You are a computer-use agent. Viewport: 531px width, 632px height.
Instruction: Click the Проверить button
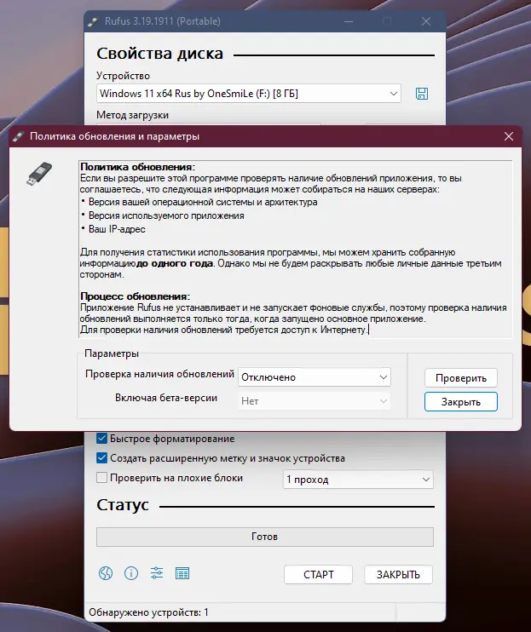(461, 378)
